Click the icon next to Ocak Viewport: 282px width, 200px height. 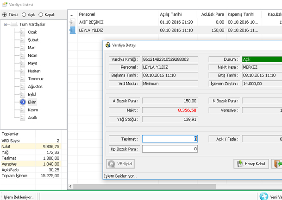click(x=22, y=32)
